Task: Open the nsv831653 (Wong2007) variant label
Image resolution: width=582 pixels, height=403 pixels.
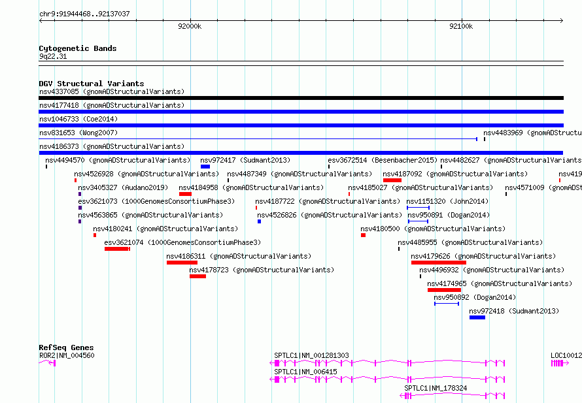Action: click(78, 133)
